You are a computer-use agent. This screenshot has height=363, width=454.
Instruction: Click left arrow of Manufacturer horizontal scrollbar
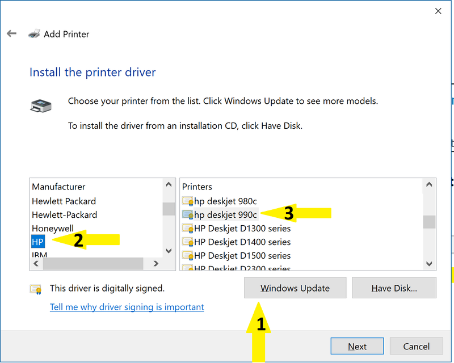pyautogui.click(x=36, y=263)
